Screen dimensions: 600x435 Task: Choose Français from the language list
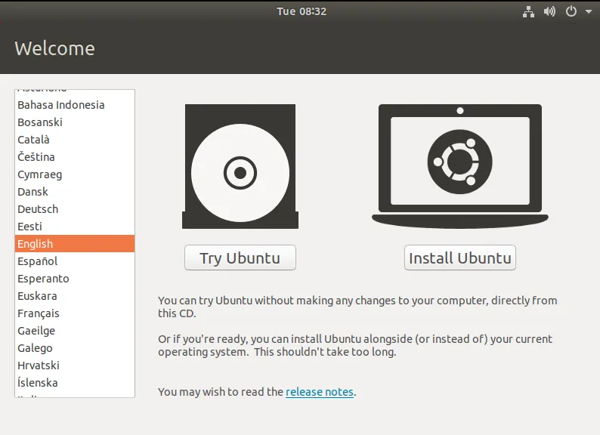(x=75, y=313)
